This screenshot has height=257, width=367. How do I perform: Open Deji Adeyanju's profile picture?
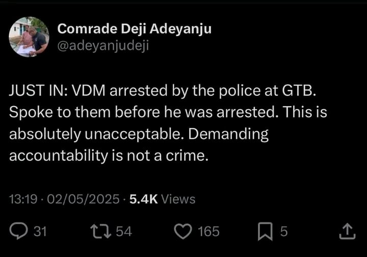pyautogui.click(x=29, y=37)
